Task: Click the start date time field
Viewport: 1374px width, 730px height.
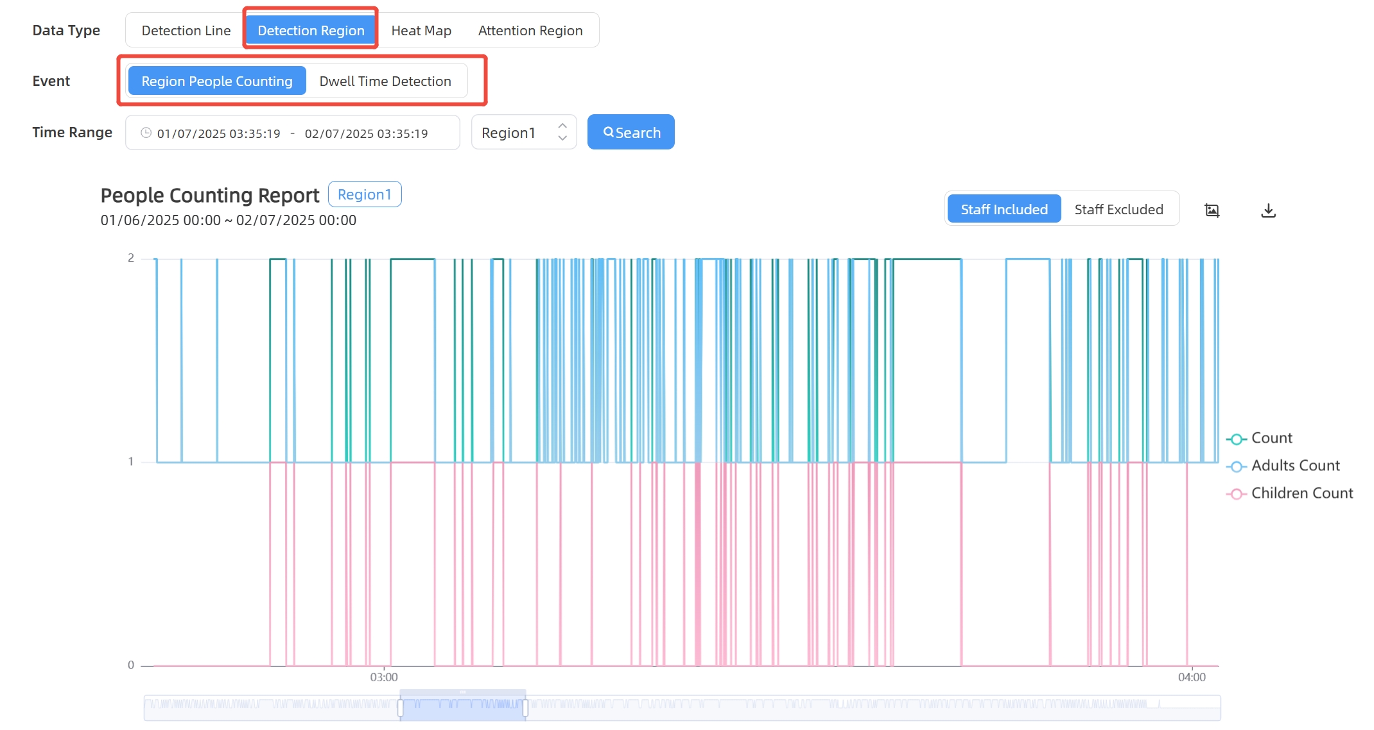Action: click(x=219, y=133)
